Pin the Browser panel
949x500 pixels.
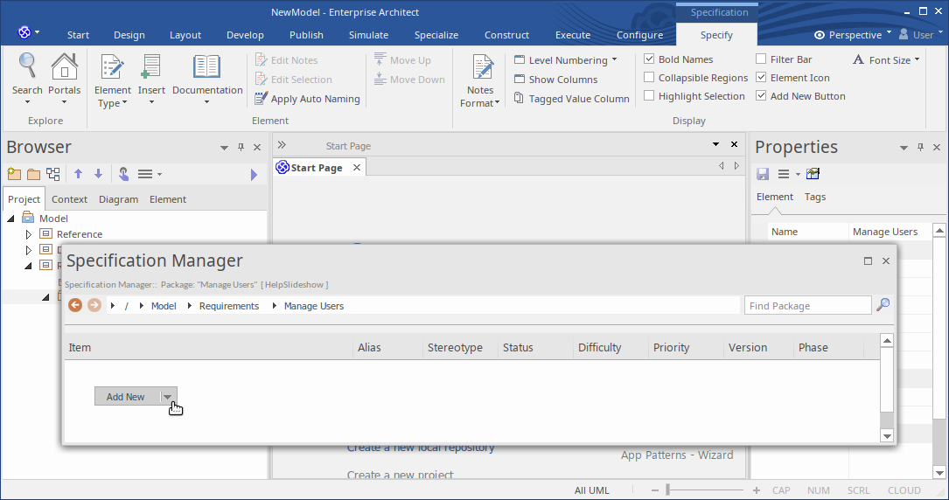[x=241, y=147]
